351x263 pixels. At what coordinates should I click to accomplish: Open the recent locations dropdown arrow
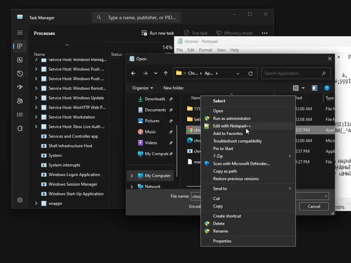(x=156, y=73)
